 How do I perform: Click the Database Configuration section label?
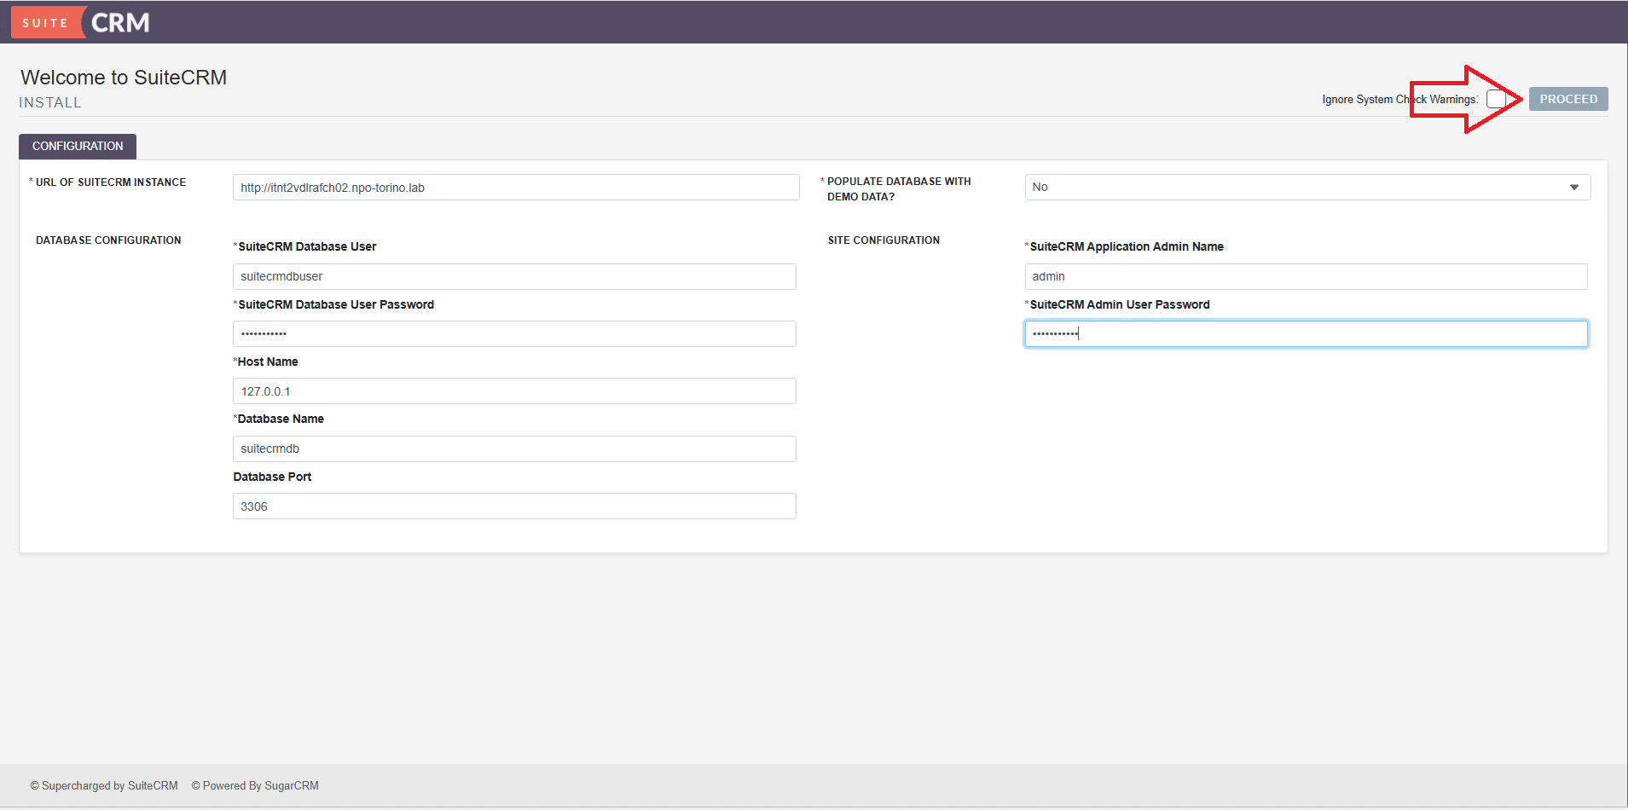pyautogui.click(x=108, y=240)
